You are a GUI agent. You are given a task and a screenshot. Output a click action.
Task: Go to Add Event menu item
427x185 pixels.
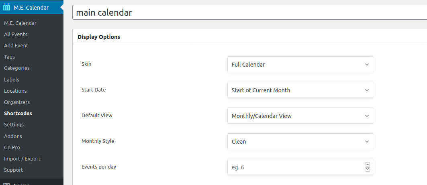point(16,45)
